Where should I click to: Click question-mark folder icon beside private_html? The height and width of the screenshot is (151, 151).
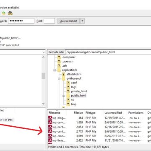pyautogui.click(x=68, y=91)
